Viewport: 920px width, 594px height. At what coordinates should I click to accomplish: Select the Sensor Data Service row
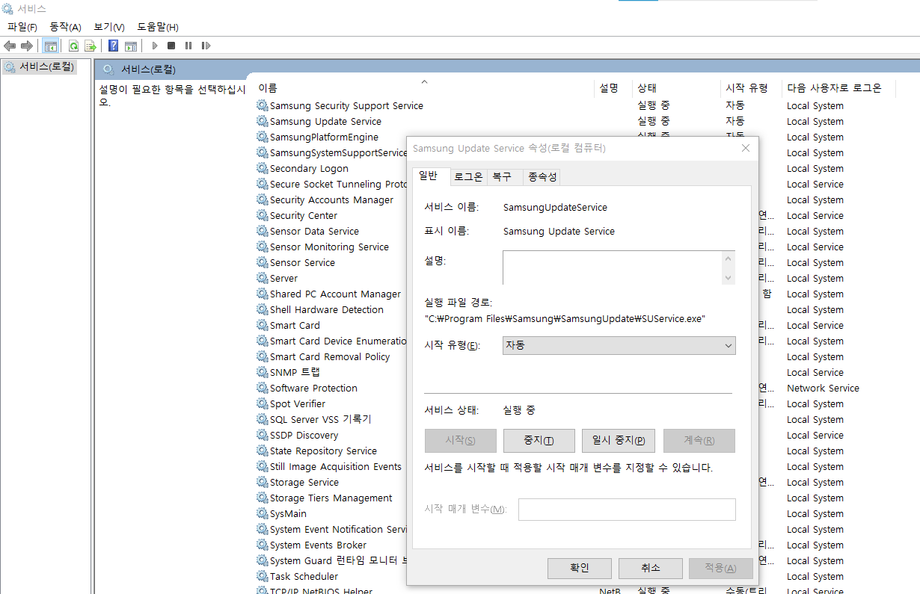tap(314, 231)
